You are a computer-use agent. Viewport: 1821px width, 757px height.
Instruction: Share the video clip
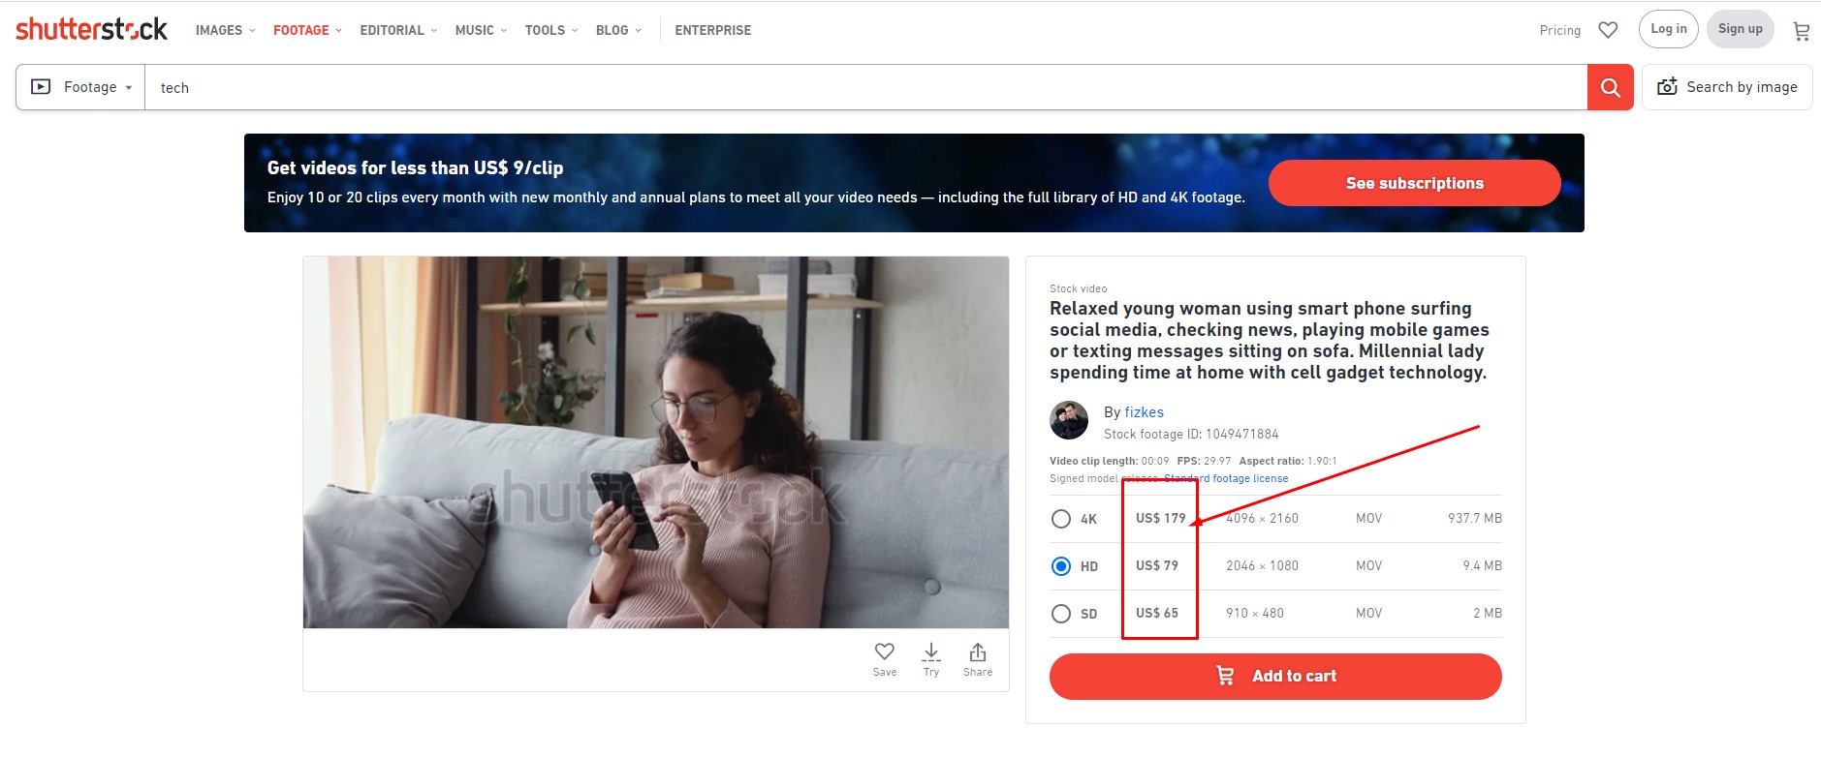click(x=978, y=659)
